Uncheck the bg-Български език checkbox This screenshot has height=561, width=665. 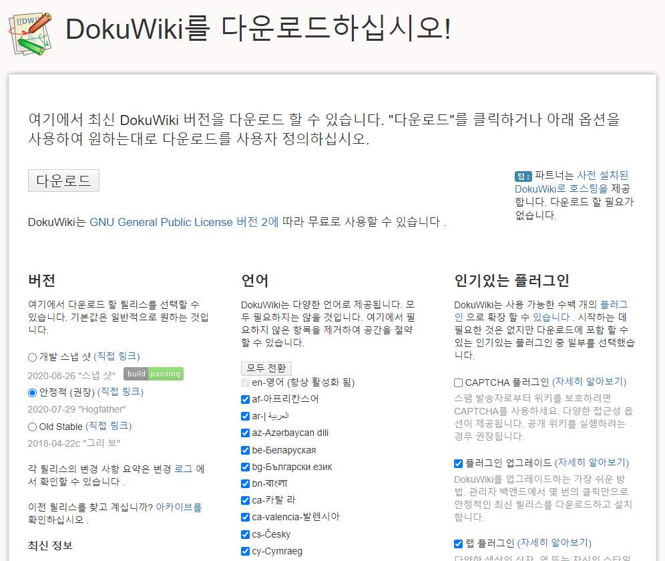click(245, 467)
